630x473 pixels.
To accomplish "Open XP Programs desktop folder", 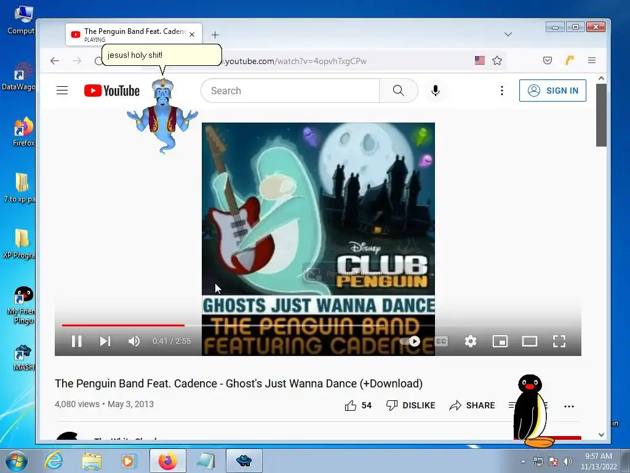I will pyautogui.click(x=20, y=243).
